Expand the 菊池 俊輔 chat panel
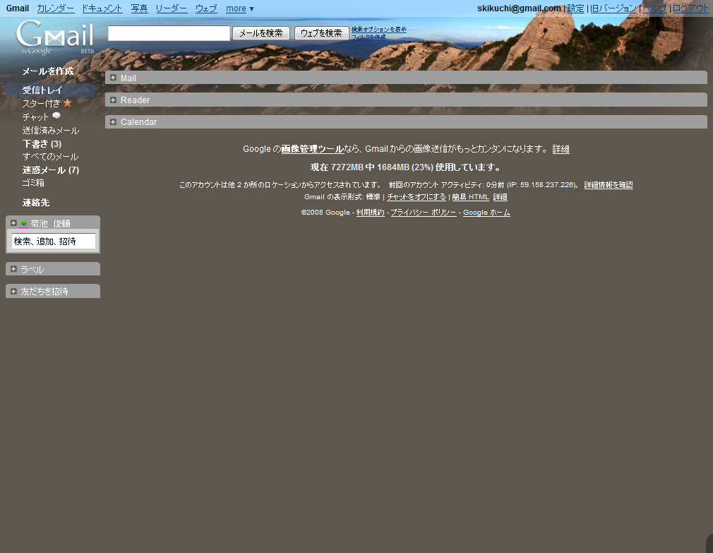This screenshot has height=553, width=713. point(13,223)
